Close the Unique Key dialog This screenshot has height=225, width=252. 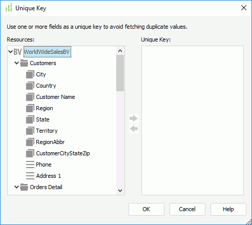[x=244, y=8]
